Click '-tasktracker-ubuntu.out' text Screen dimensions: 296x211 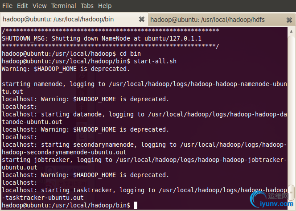(x=43, y=198)
